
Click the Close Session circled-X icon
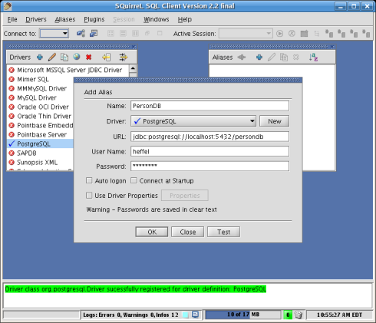pos(292,34)
